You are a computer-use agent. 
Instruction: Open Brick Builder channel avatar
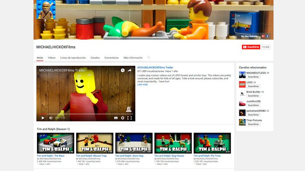tap(242, 94)
